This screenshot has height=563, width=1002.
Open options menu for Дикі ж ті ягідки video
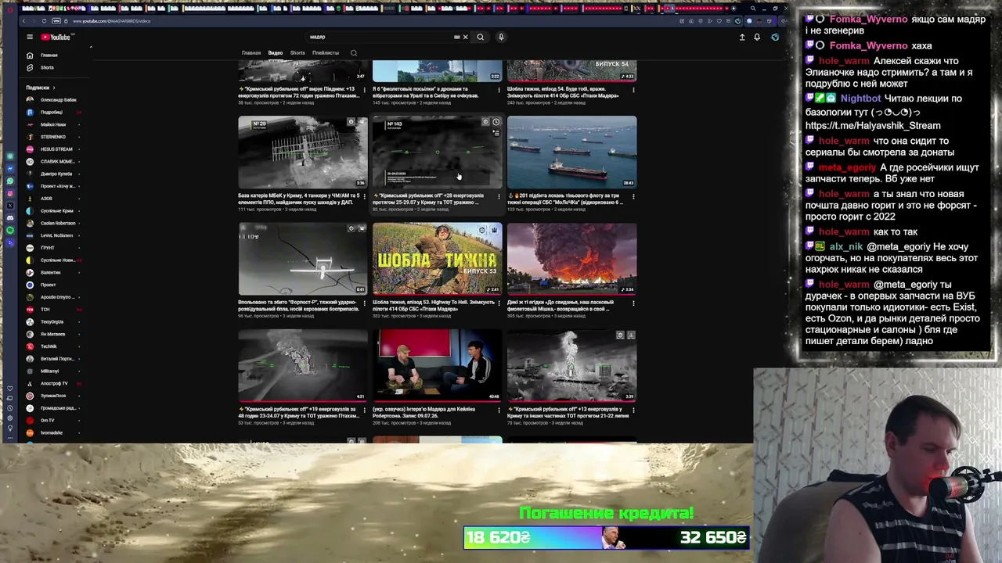(633, 303)
